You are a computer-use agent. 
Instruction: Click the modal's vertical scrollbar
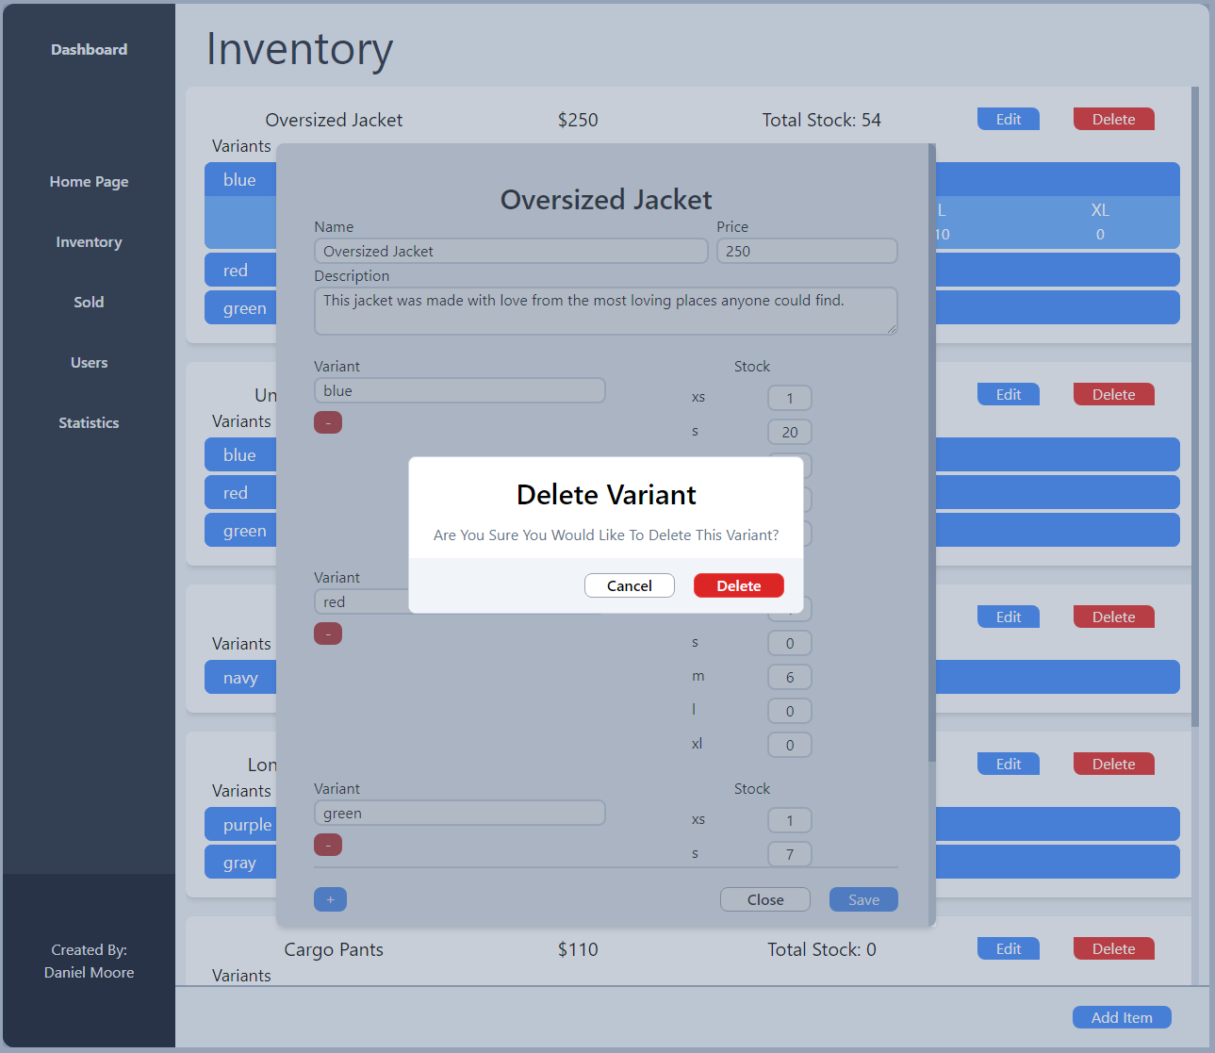932,452
